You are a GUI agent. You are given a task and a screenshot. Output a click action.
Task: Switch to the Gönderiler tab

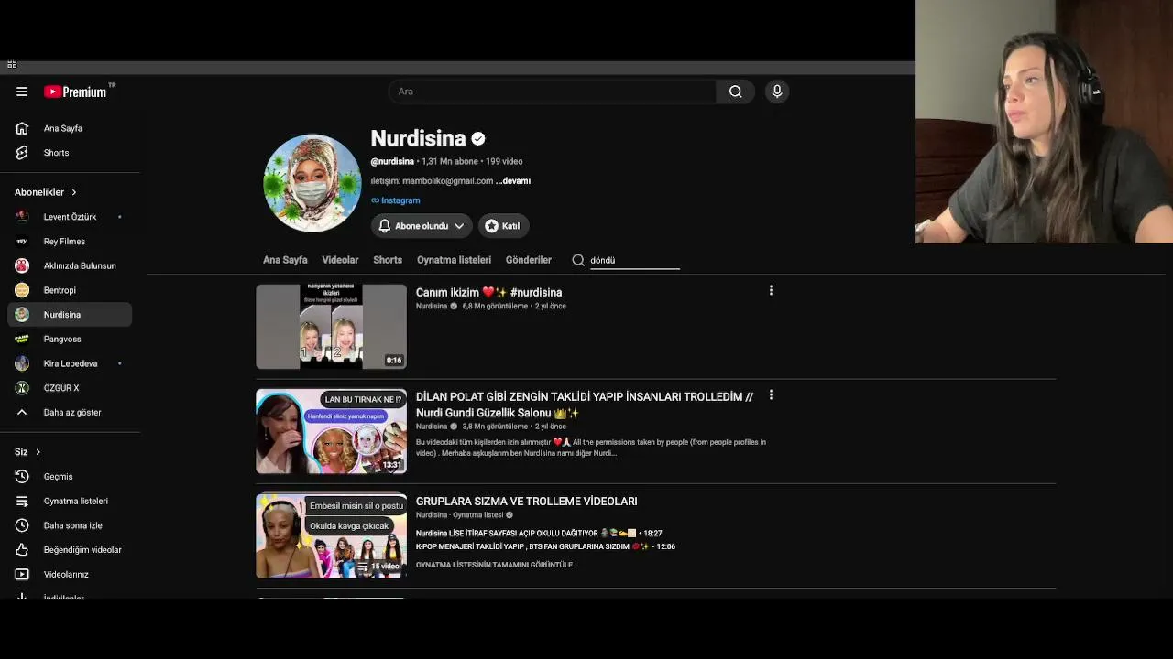(x=529, y=260)
